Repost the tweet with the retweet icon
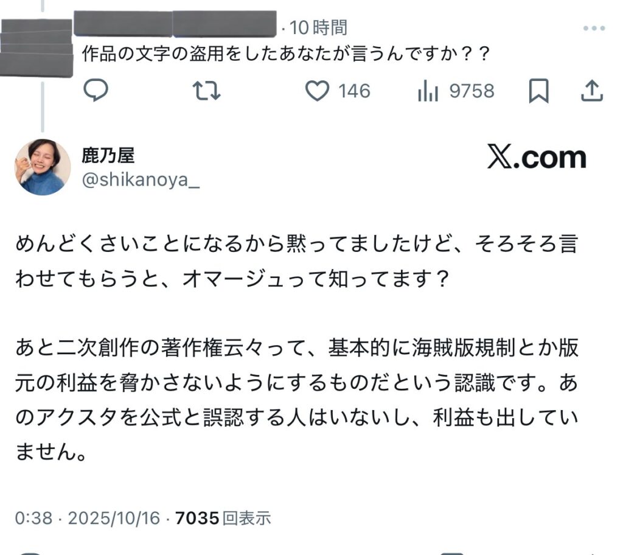The height and width of the screenshot is (555, 623). click(x=206, y=91)
